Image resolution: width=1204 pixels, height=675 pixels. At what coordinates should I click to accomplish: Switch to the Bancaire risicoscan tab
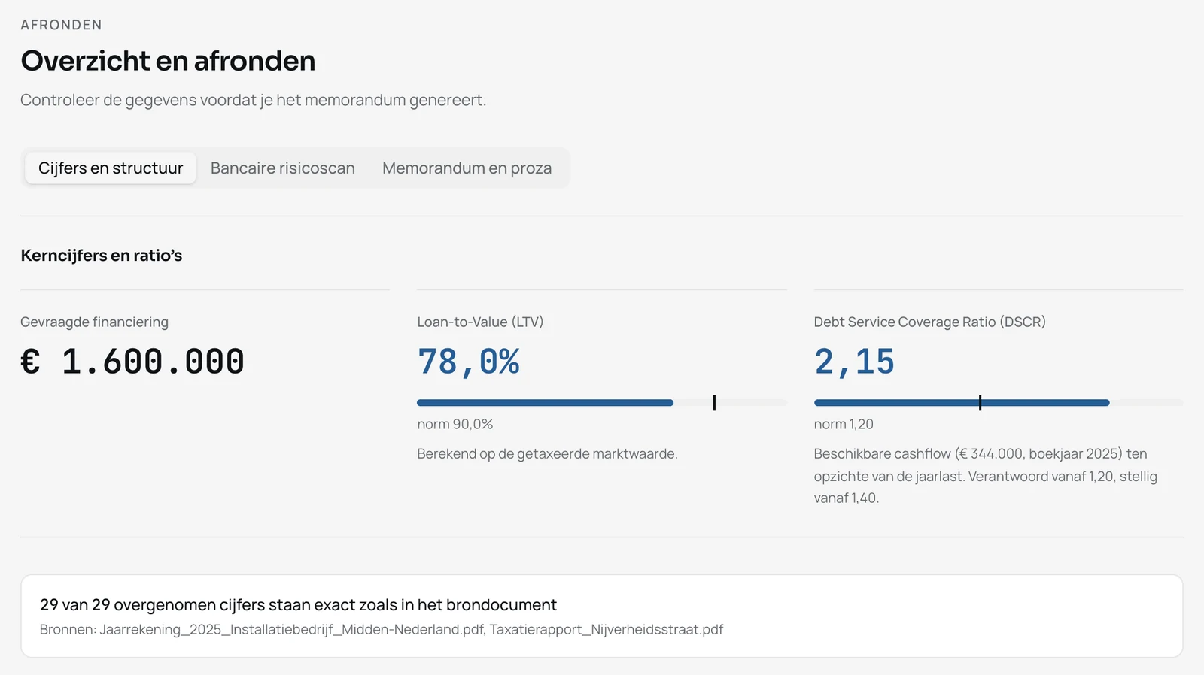pos(283,168)
